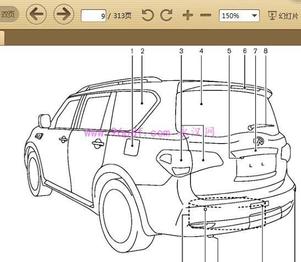The height and width of the screenshot is (262, 301).
Task: Zoom out using the minus icon
Action: [x=206, y=15]
